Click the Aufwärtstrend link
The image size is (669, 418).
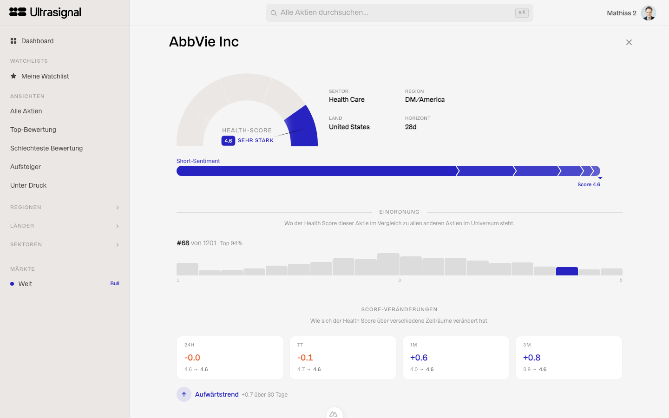pyautogui.click(x=217, y=394)
